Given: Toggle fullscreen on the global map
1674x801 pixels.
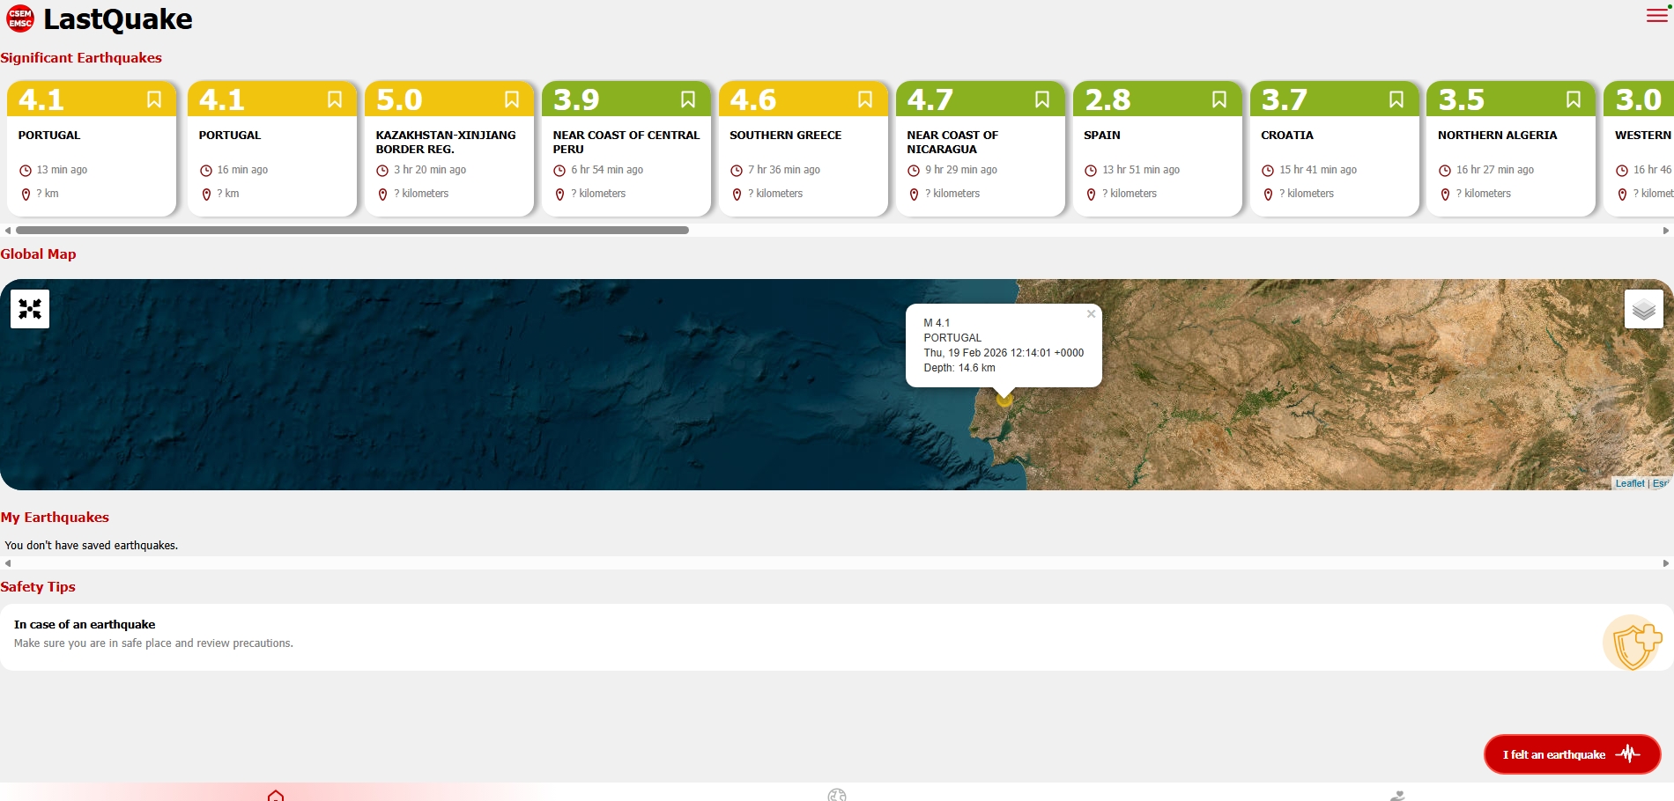Looking at the screenshot, I should pyautogui.click(x=30, y=309).
